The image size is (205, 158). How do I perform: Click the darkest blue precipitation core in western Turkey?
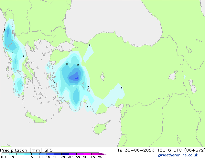(76, 78)
